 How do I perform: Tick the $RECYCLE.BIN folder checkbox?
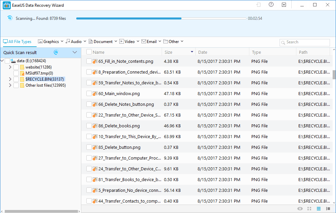16,79
